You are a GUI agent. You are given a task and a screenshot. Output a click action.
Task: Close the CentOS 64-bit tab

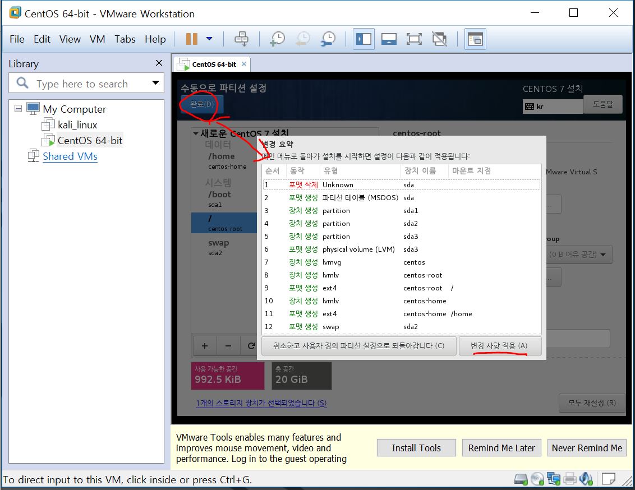click(244, 64)
